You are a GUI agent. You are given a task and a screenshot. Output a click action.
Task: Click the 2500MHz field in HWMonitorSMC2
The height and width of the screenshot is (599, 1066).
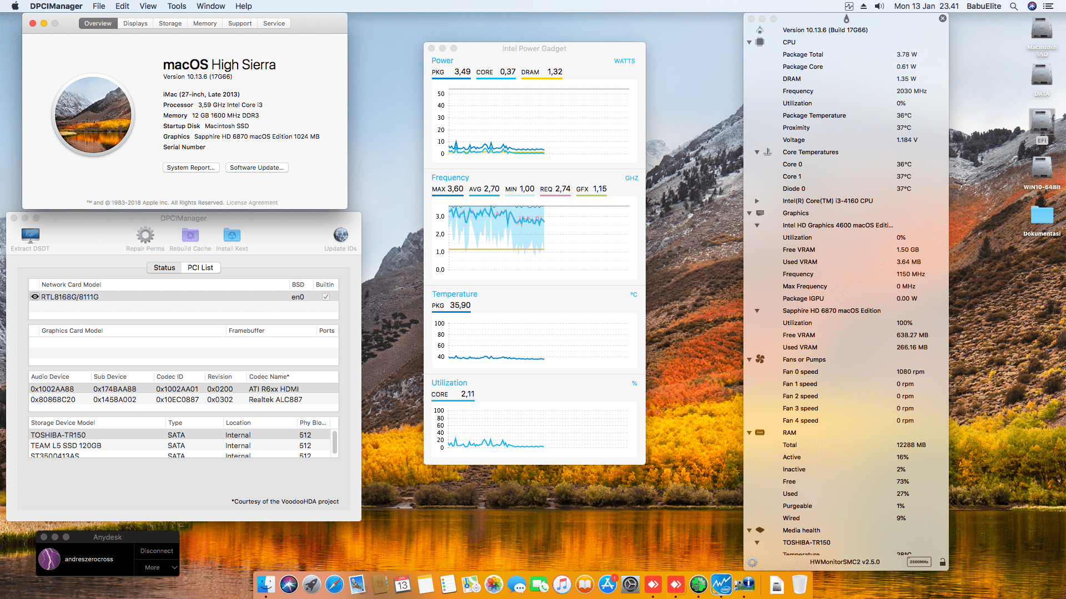pyautogui.click(x=919, y=562)
